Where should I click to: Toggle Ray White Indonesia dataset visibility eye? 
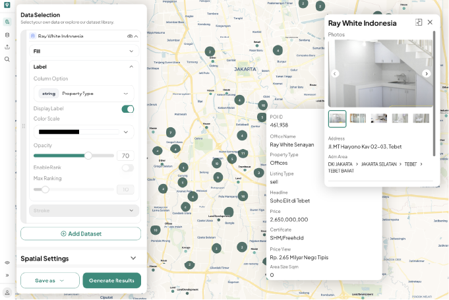(130, 36)
